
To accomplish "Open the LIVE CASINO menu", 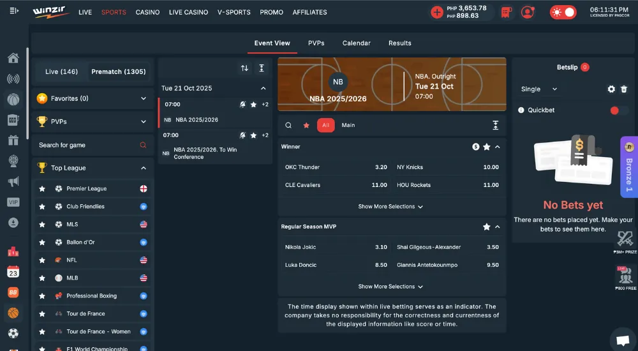I will (x=188, y=12).
